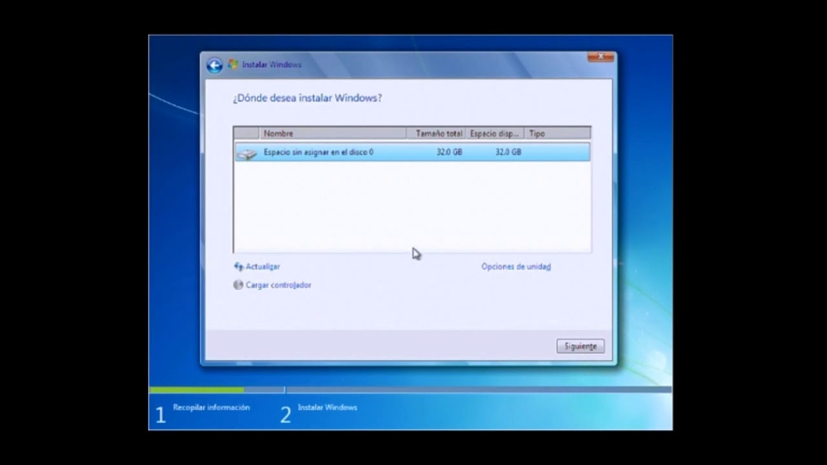Click the disk drive icon in the list

click(246, 153)
